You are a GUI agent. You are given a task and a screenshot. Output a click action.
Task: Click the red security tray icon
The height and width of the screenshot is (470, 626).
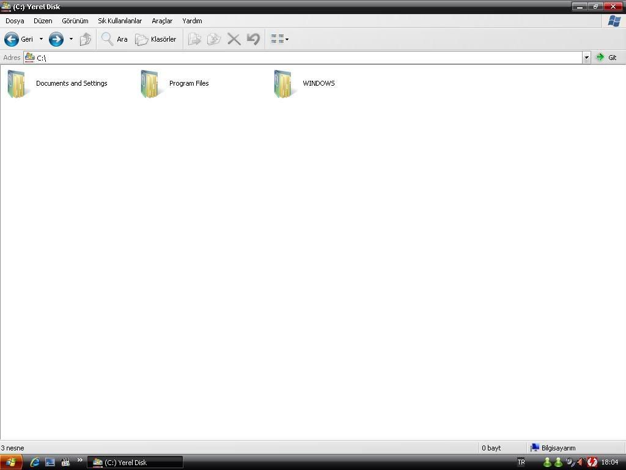pyautogui.click(x=592, y=463)
